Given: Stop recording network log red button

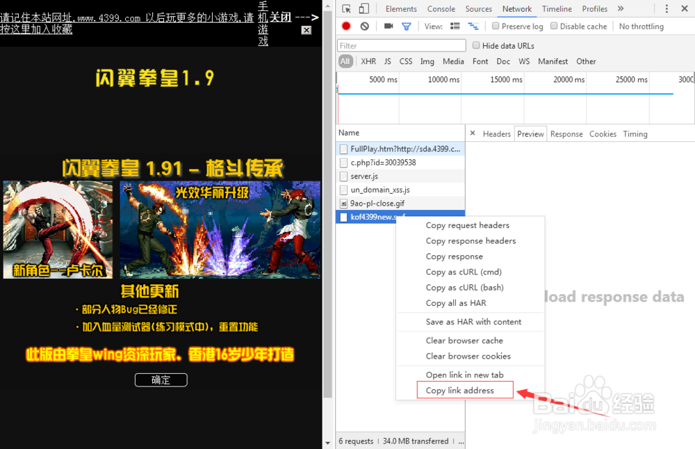Looking at the screenshot, I should pyautogui.click(x=346, y=26).
